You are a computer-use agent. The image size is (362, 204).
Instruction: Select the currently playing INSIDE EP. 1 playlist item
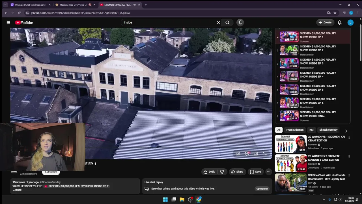[313, 37]
